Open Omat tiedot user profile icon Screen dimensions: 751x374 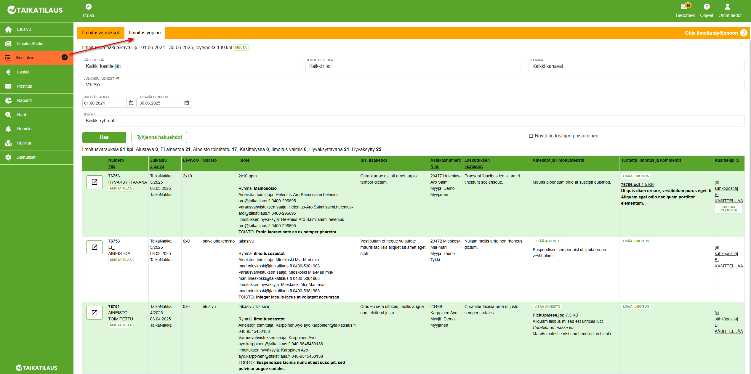coord(727,7)
